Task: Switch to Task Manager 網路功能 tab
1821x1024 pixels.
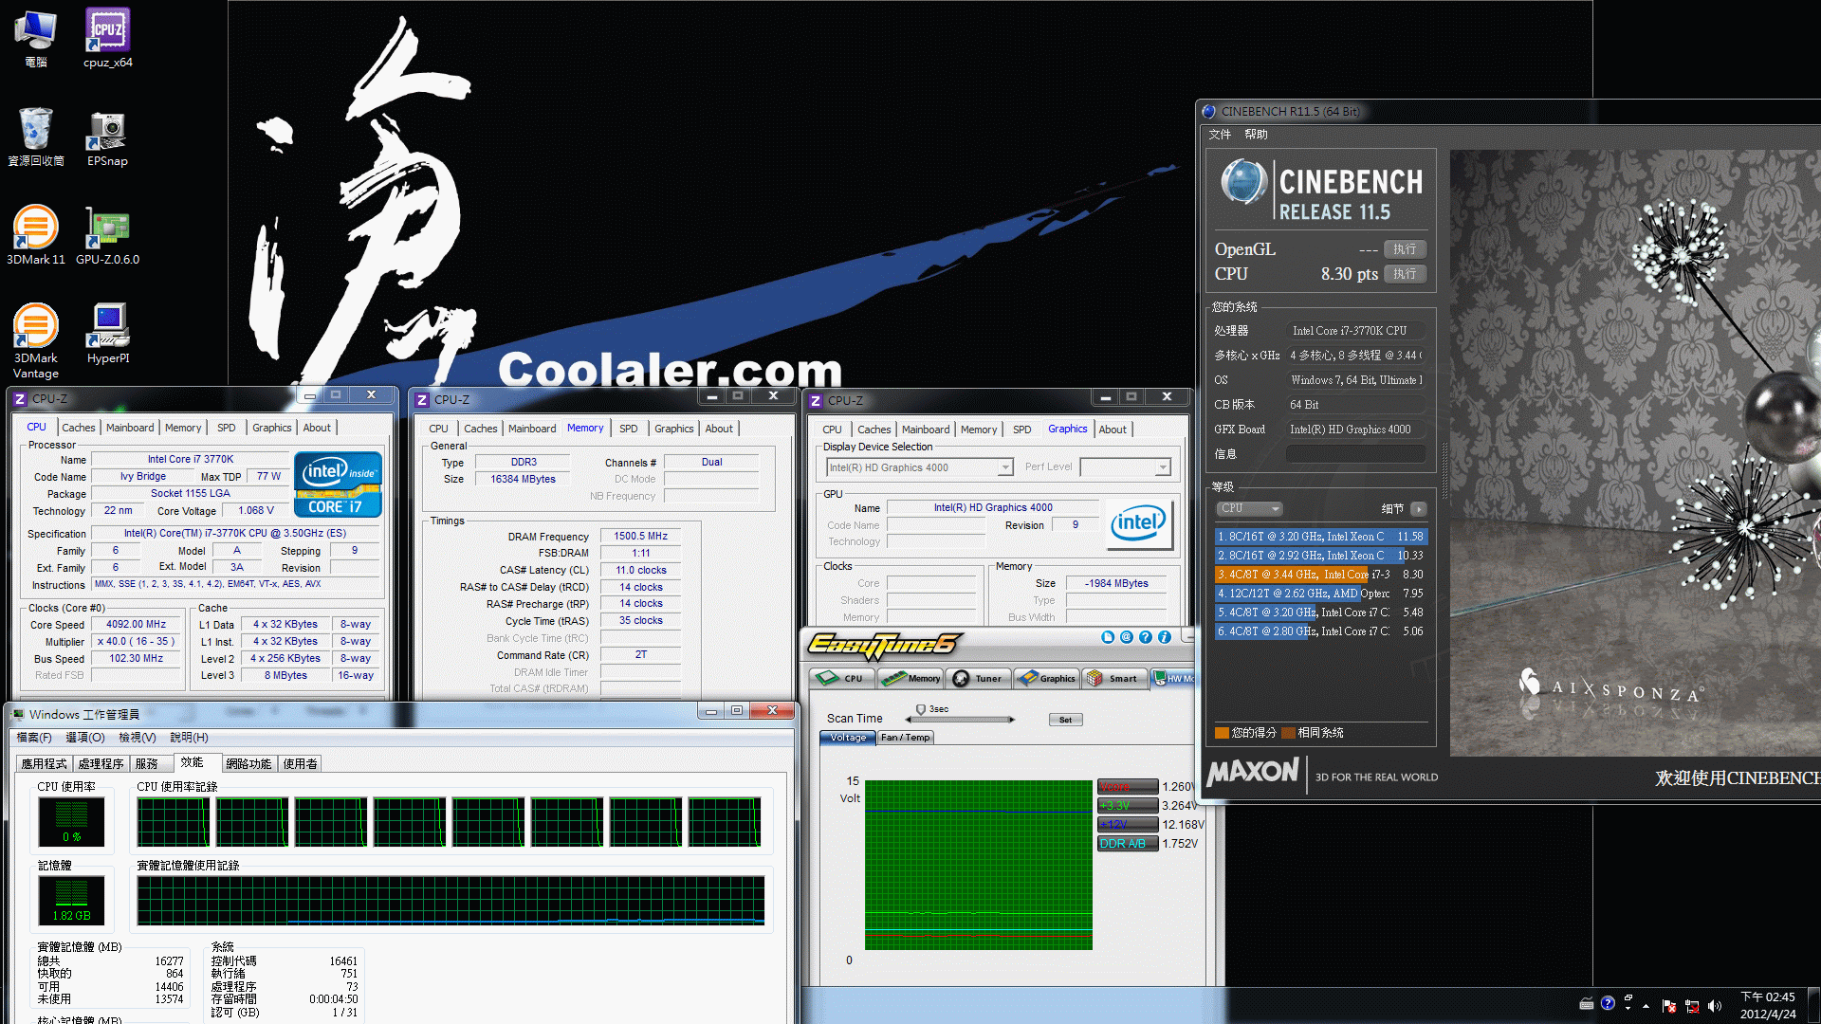Action: [x=249, y=763]
